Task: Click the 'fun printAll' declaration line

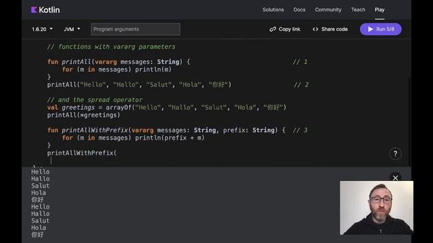Action: (118, 61)
